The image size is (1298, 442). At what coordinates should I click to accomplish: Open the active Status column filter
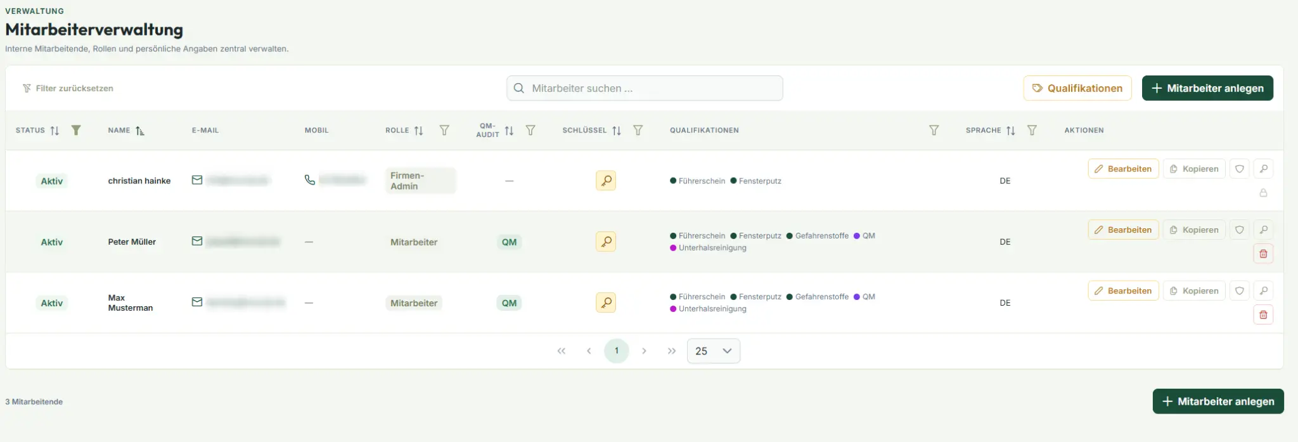tap(76, 130)
